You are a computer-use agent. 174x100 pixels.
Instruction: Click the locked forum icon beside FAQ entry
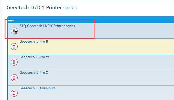(14, 31)
